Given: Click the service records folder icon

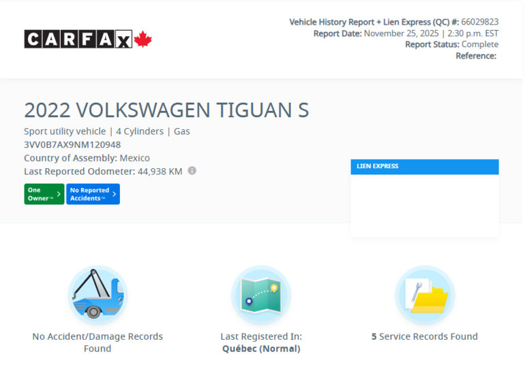Looking at the screenshot, I should pyautogui.click(x=425, y=295).
